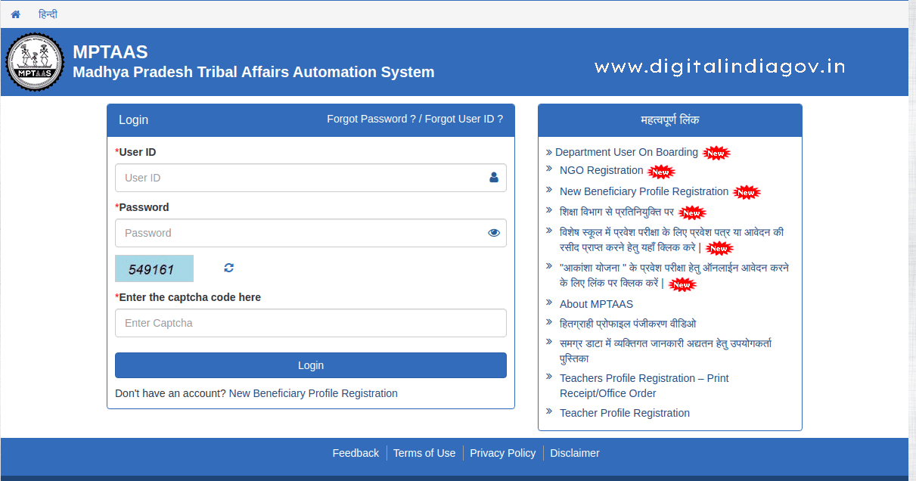Refresh the captcha code

228,268
